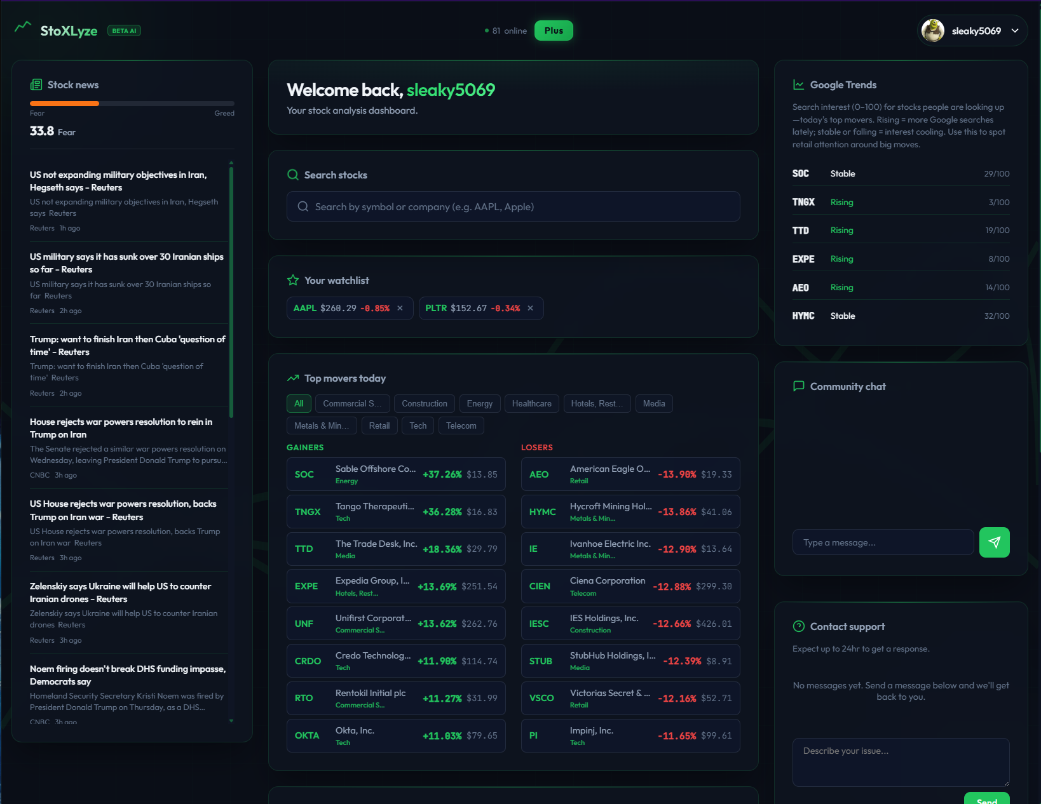
Task: Remove AAPL from the watchlist
Action: pos(400,308)
